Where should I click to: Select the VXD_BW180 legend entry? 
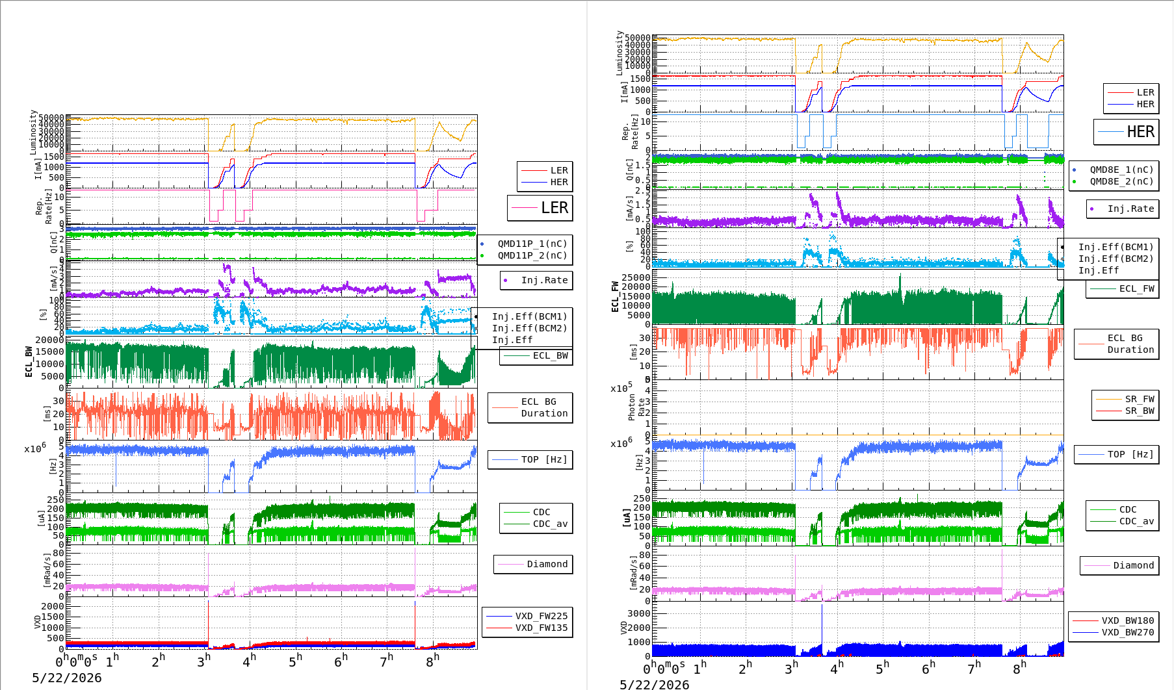point(1128,620)
